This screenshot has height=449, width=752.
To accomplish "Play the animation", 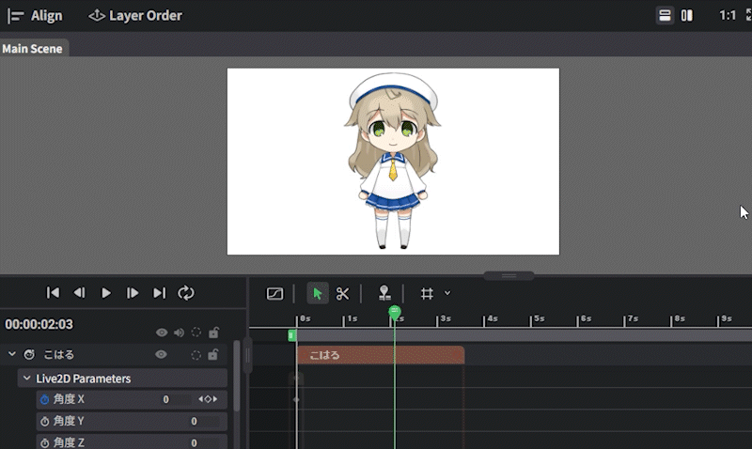I will (x=106, y=293).
